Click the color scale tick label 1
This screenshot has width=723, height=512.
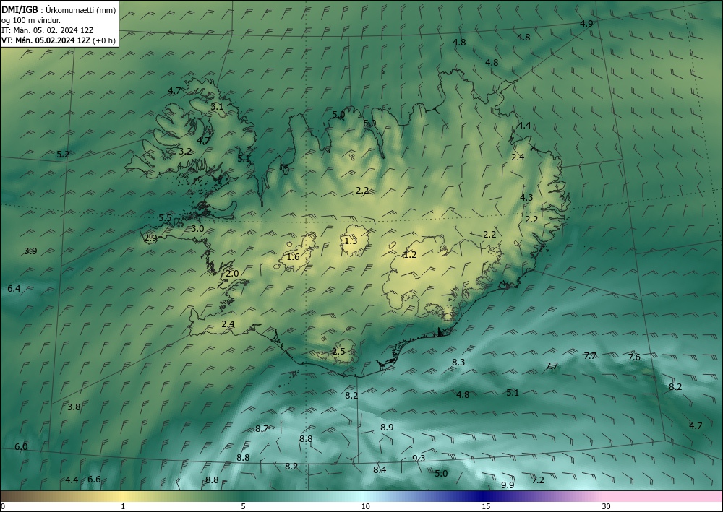(x=123, y=507)
